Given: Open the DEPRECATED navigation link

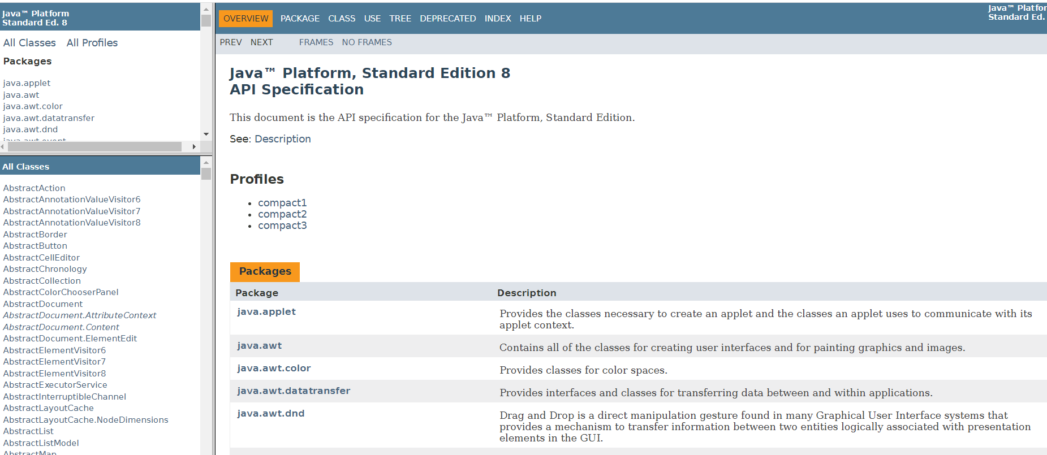Looking at the screenshot, I should [447, 19].
